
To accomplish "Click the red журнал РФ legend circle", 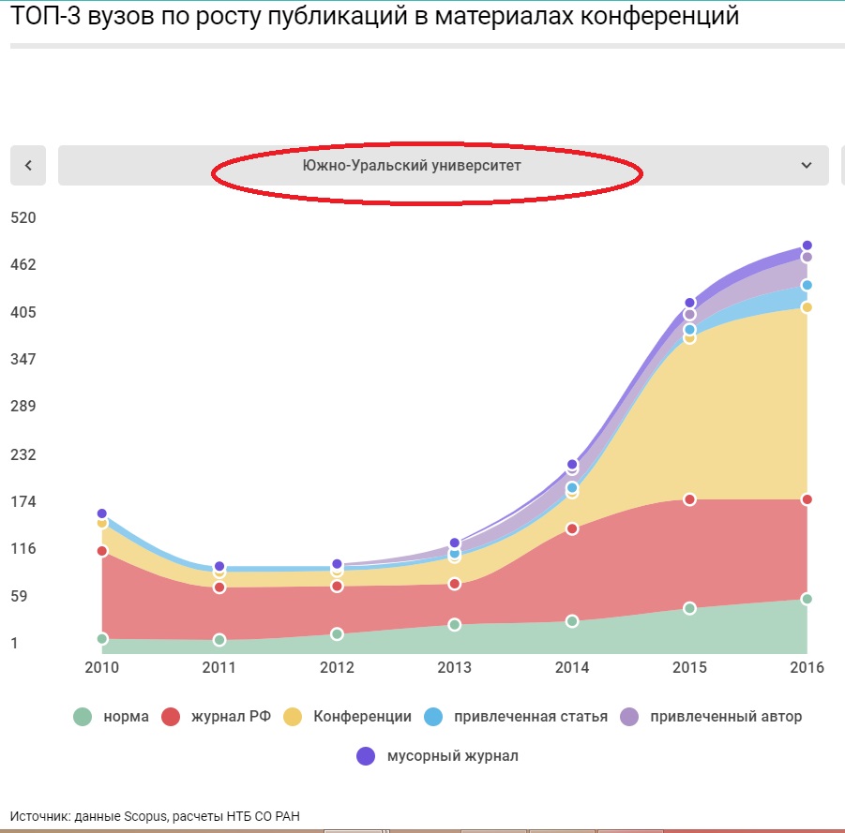I will point(171,717).
